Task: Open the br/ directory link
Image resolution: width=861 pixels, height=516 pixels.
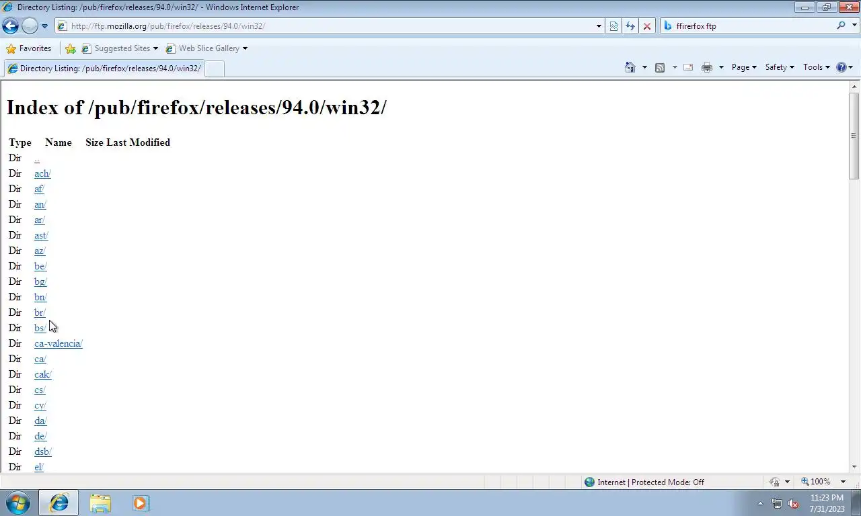Action: (x=40, y=313)
